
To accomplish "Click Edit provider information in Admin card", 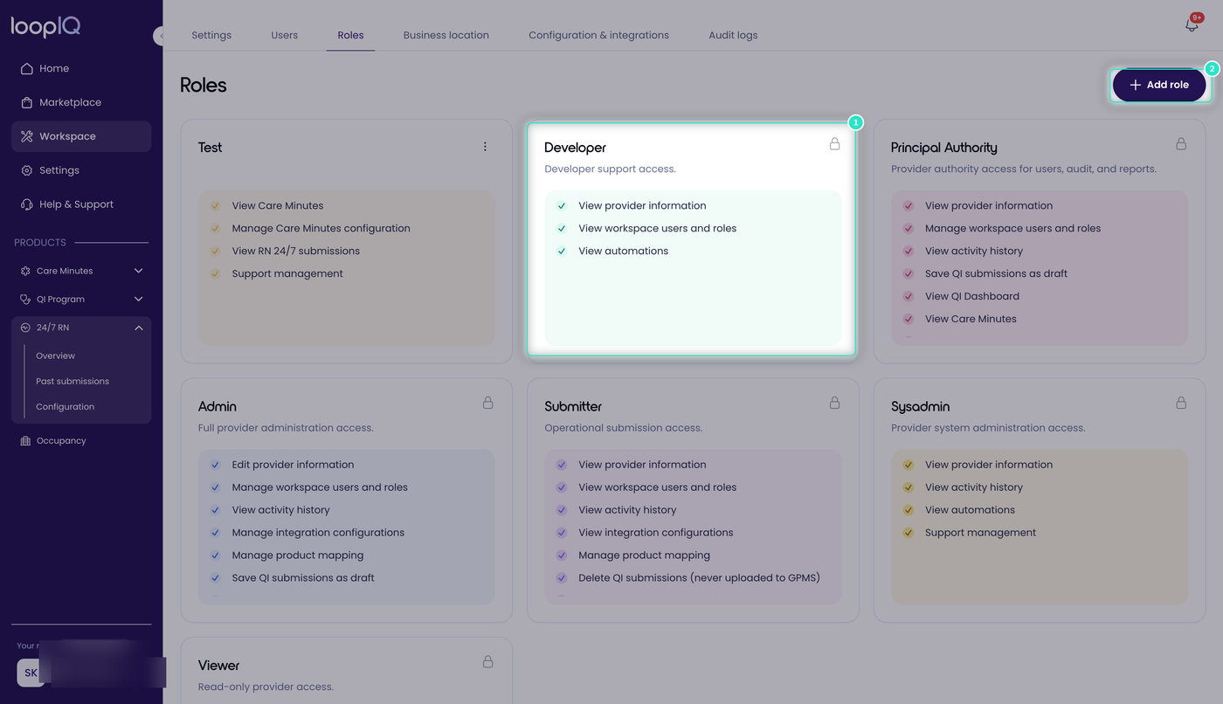I will coord(293,465).
